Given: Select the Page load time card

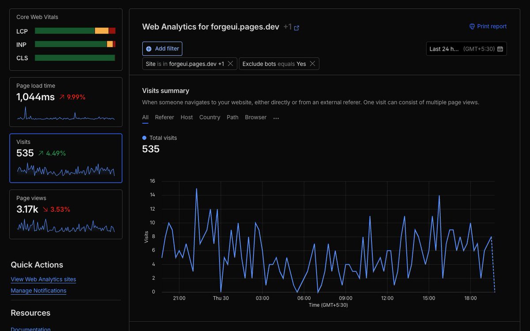Looking at the screenshot, I should click(66, 102).
